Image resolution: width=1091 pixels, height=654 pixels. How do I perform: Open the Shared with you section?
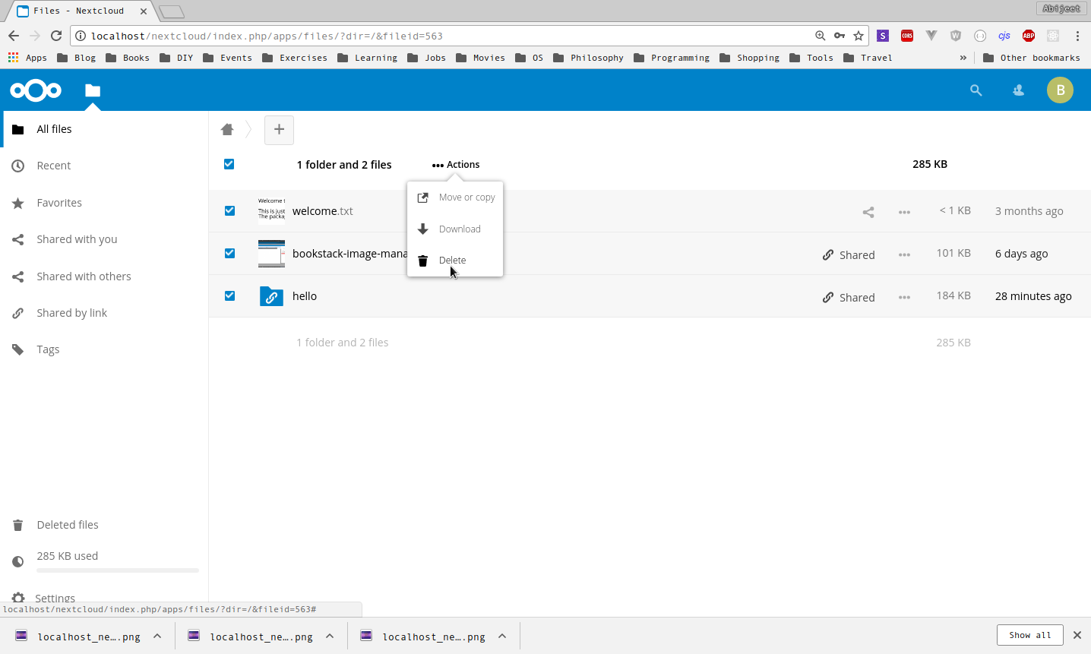pos(77,239)
